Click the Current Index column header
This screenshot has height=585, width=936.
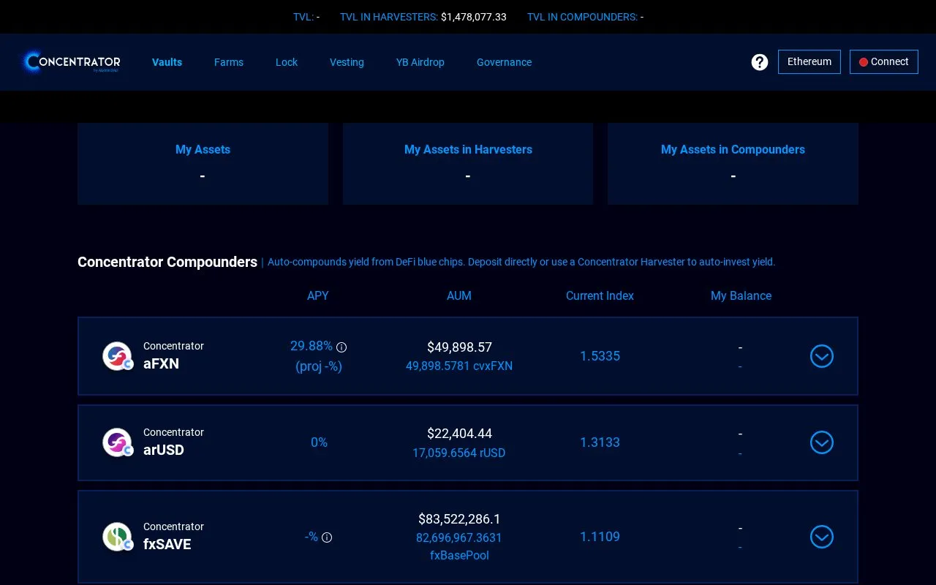(600, 295)
